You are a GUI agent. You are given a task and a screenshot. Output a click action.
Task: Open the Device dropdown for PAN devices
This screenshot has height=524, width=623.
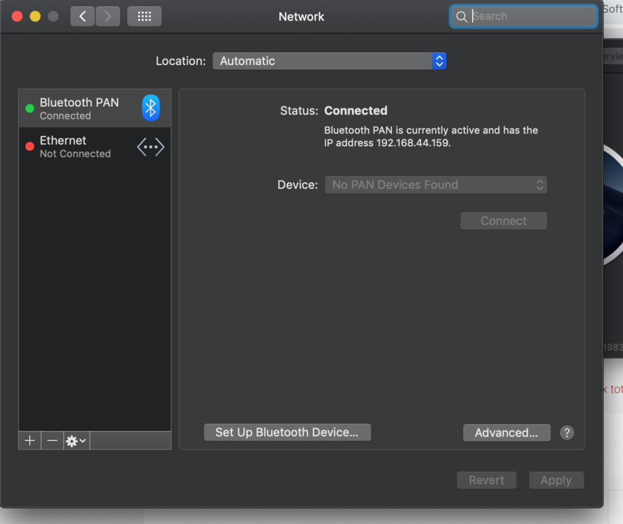coord(435,184)
